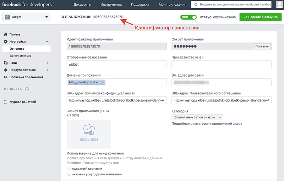
Task: Click the Перейти в Analytics button
Action: click(x=260, y=17)
